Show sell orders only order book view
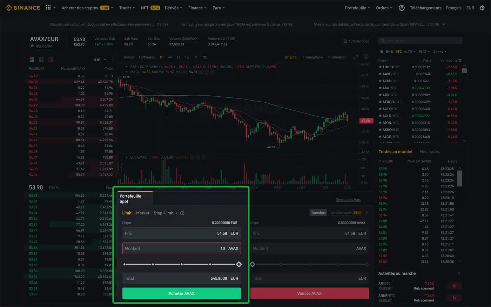 pyautogui.click(x=51, y=60)
